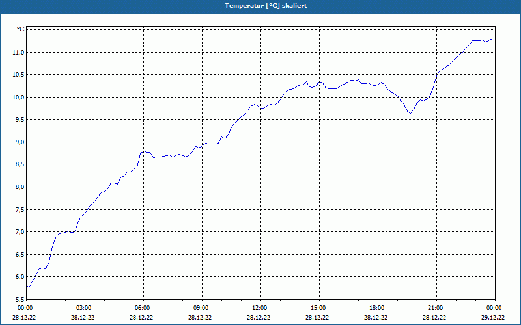521x325 pixels.
Task: Click the 5,5 y-axis label
Action: pos(20,299)
